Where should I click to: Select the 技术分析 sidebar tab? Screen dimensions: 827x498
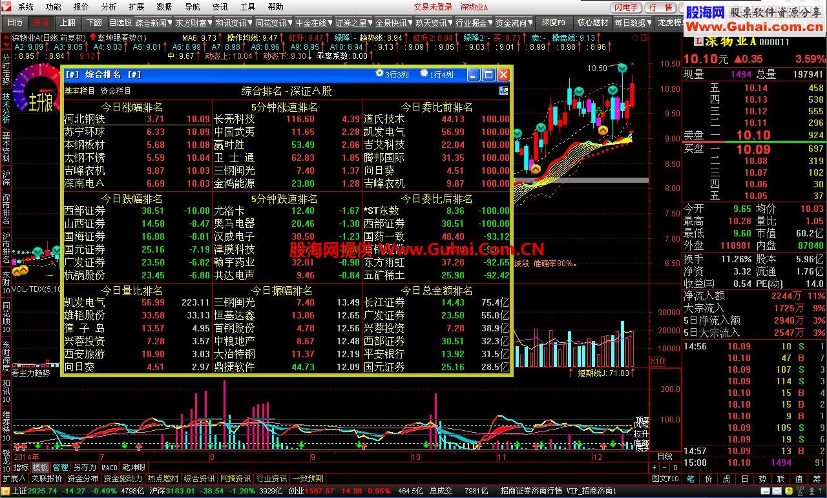tap(6, 108)
